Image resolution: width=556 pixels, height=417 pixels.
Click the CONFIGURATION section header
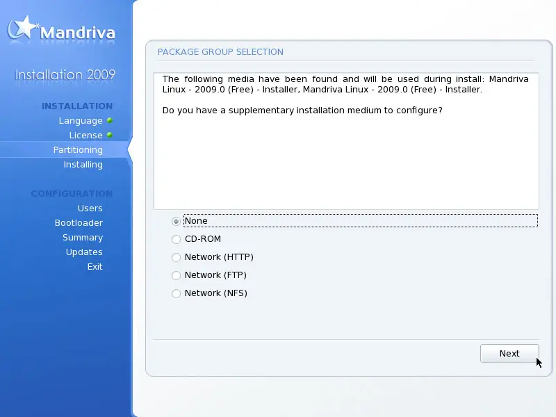click(72, 194)
